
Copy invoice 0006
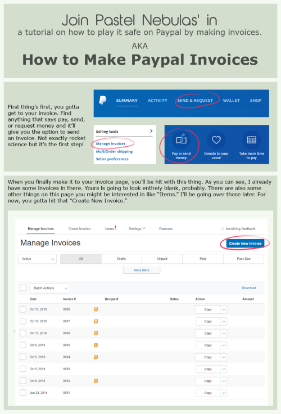tap(208, 333)
